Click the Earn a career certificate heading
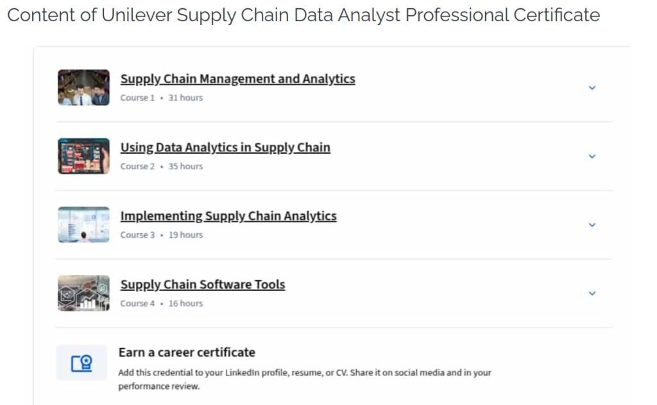 click(187, 352)
